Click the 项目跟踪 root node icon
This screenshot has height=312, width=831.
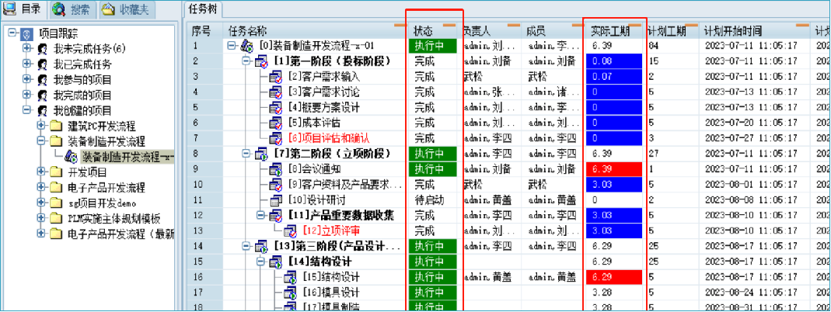[27, 34]
